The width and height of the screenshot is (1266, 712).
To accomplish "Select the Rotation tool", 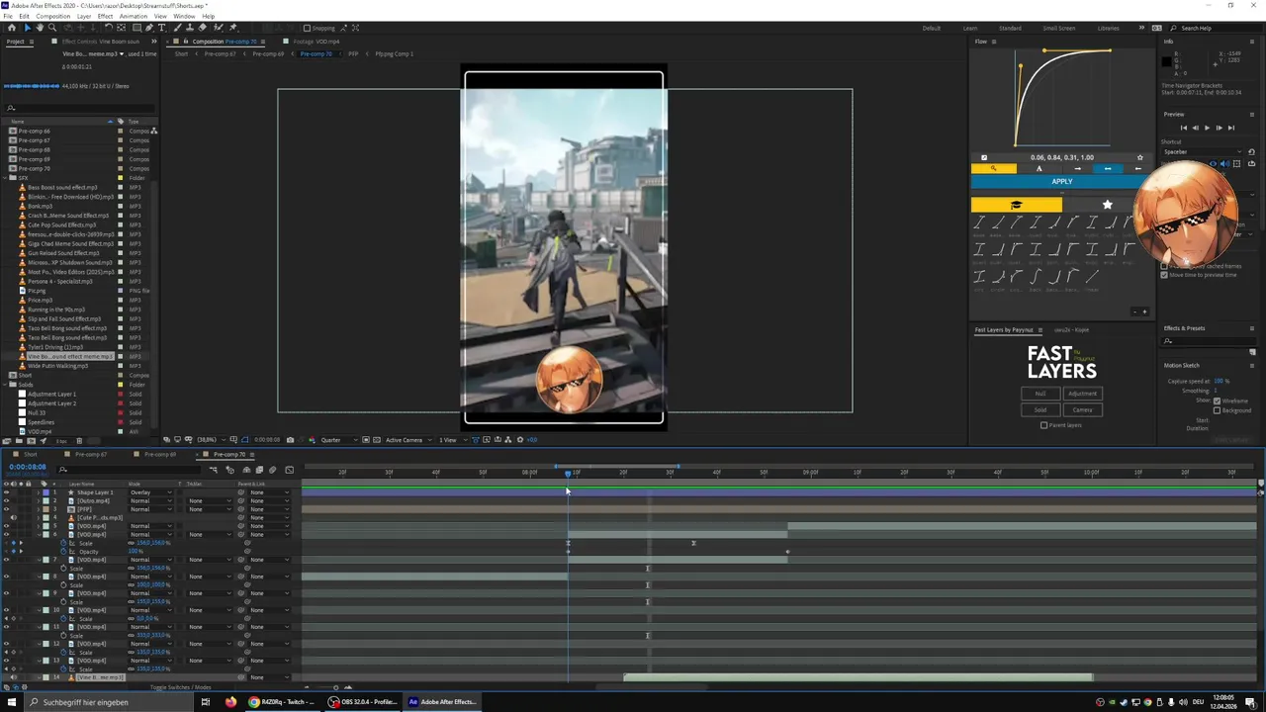I will pyautogui.click(x=109, y=28).
